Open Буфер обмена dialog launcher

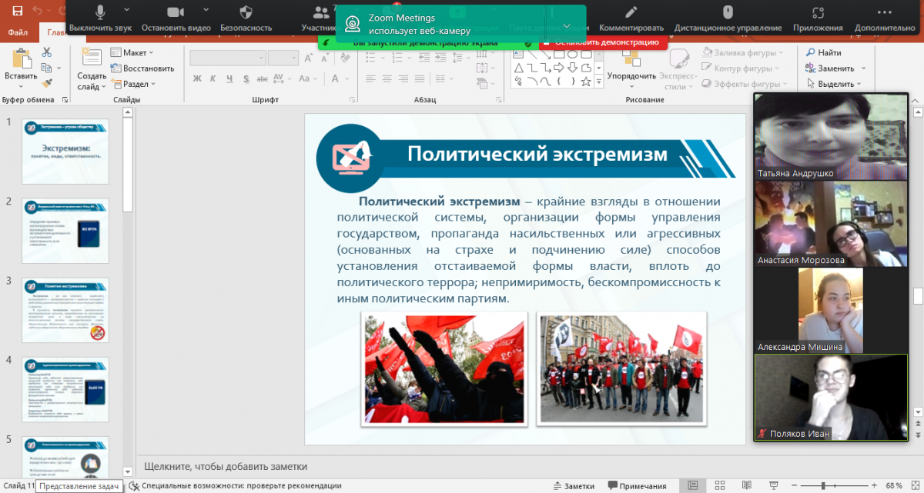click(64, 100)
